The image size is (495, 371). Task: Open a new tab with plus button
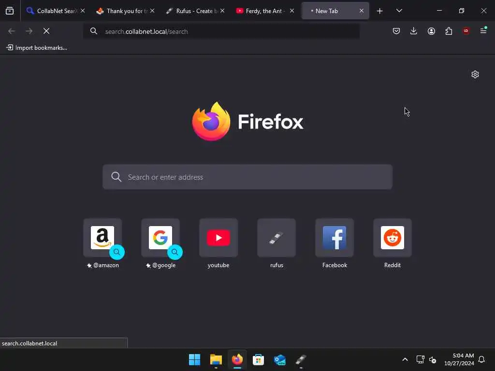click(x=380, y=11)
